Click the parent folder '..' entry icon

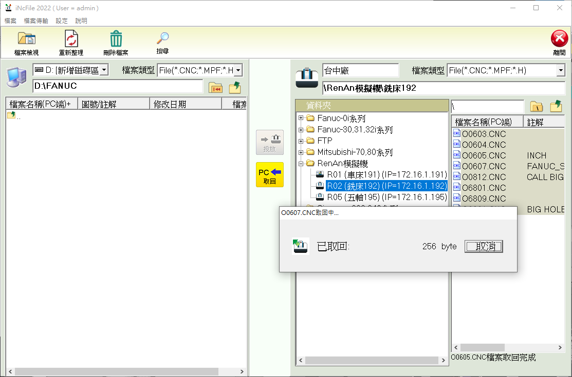[11, 115]
